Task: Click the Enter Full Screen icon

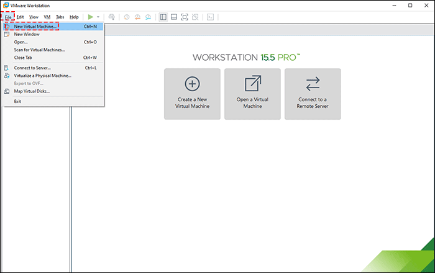Action: click(x=185, y=17)
